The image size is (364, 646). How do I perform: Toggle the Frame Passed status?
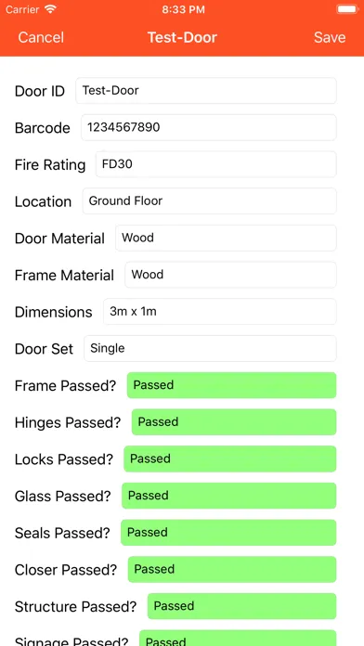(x=231, y=385)
